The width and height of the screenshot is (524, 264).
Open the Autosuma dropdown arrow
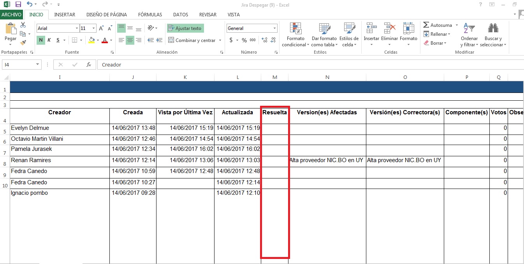pyautogui.click(x=457, y=25)
